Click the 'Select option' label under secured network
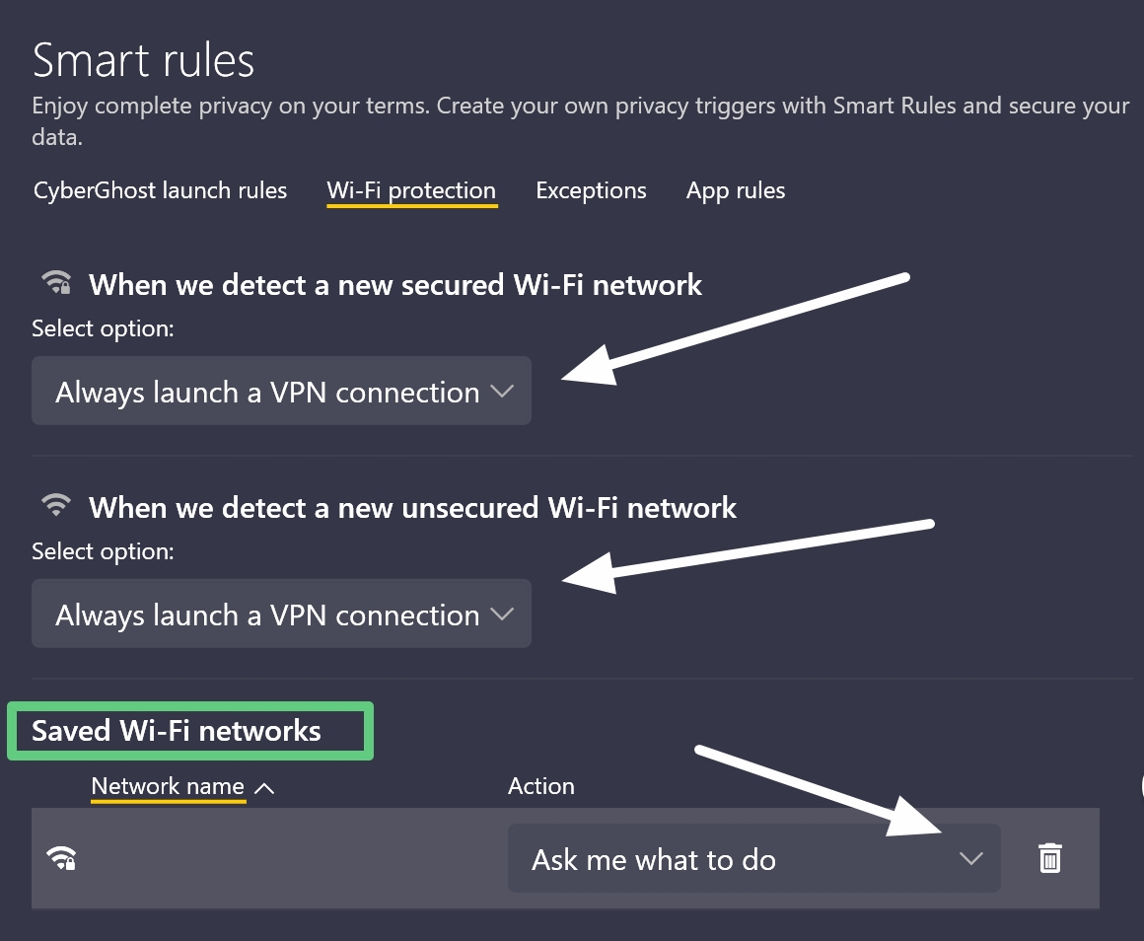Screen dimensions: 1144x941 coord(103,328)
